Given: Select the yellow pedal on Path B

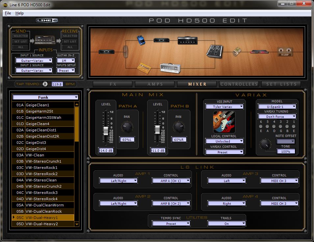Looking at the screenshot, I should pyautogui.click(x=144, y=68).
